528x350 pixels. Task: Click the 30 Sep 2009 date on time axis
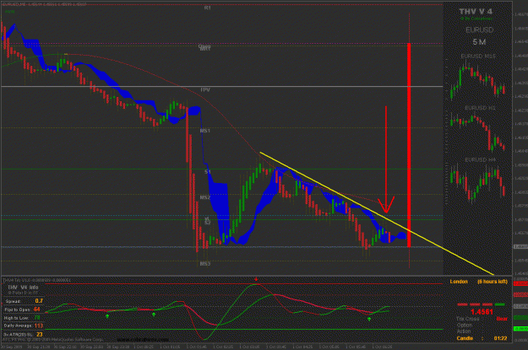[12, 347]
